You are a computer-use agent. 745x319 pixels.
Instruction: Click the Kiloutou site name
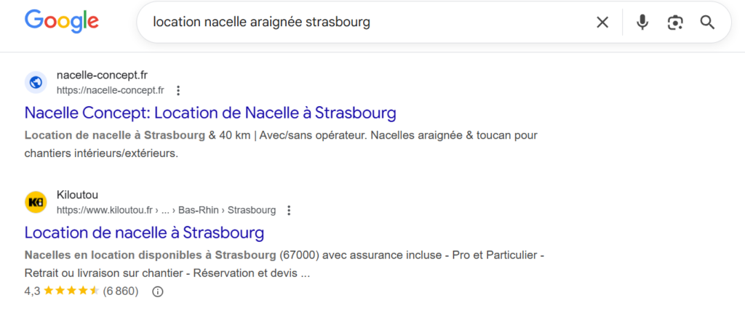coord(77,195)
